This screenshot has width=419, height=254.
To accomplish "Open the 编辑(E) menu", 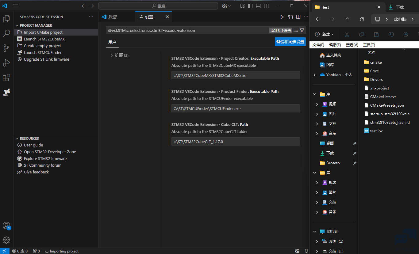I will click(x=335, y=45).
